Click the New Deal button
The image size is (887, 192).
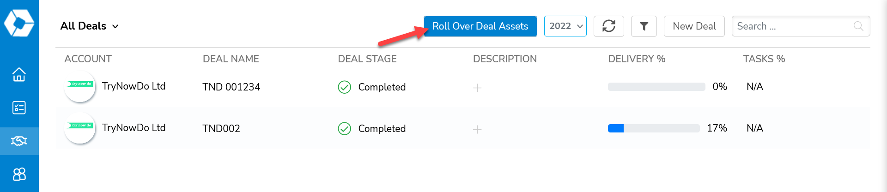tap(694, 26)
